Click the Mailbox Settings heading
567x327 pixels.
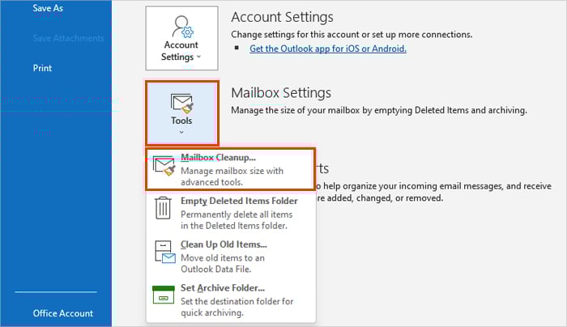(x=280, y=93)
